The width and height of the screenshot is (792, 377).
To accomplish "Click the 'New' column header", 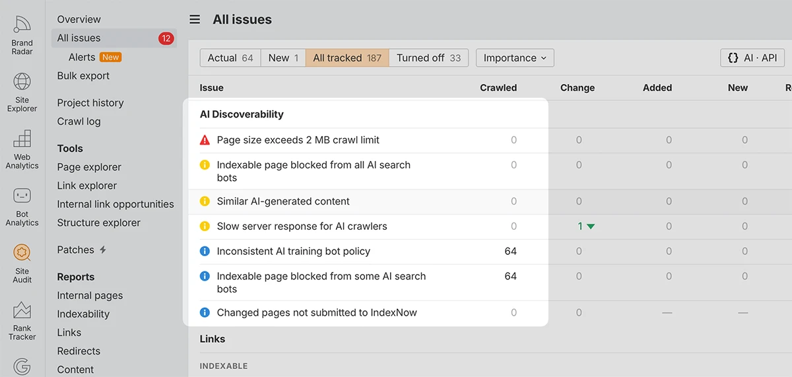I will (x=738, y=88).
